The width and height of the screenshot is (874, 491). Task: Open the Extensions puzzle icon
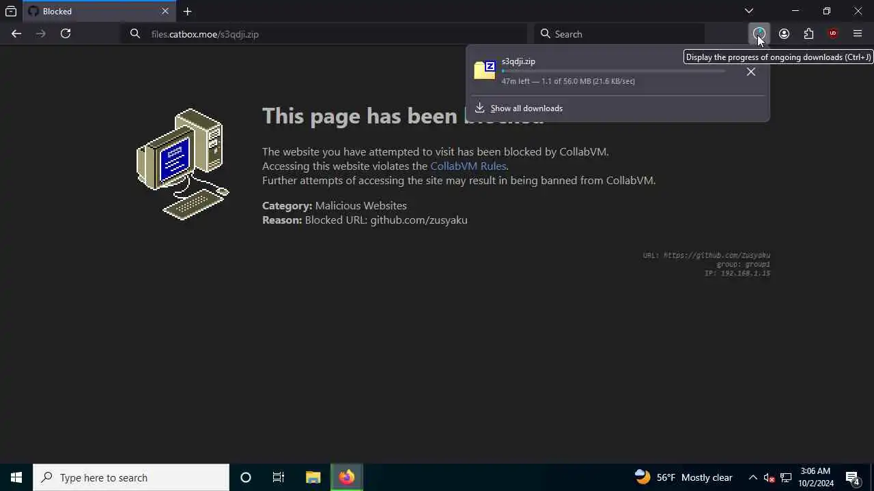pos(808,33)
